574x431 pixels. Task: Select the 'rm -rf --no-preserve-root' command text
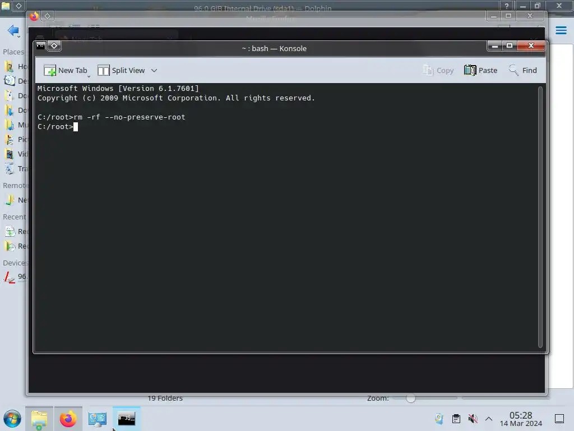pos(129,117)
